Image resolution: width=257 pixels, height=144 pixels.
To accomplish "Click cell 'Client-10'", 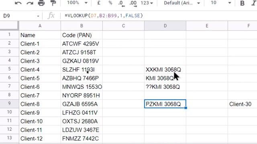I will (40, 121).
